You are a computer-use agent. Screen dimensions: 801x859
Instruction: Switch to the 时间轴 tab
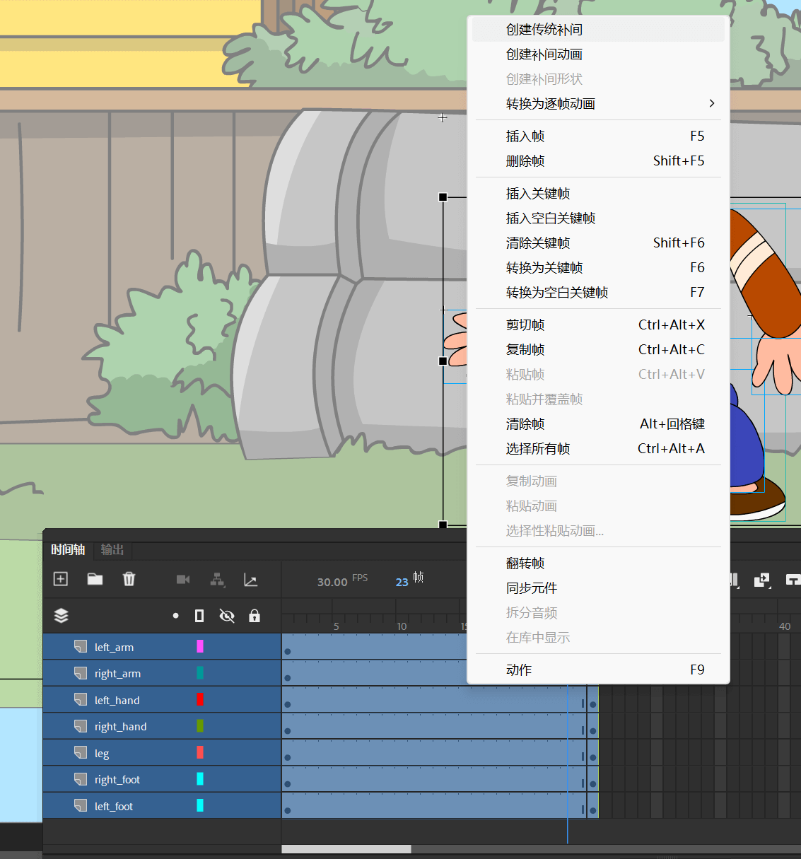click(68, 549)
